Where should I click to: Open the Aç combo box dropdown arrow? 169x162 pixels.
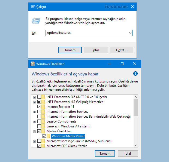pos(130,33)
